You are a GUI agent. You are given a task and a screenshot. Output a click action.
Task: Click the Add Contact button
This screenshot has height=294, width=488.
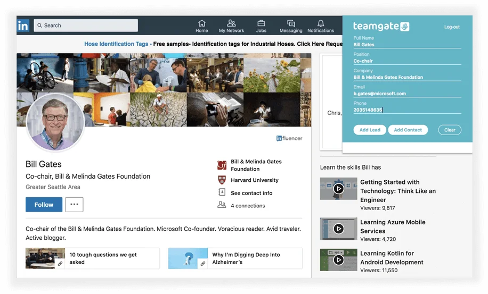tap(408, 130)
